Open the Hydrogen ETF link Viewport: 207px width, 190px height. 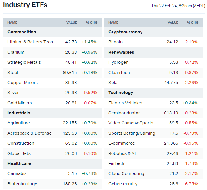coord(118,62)
